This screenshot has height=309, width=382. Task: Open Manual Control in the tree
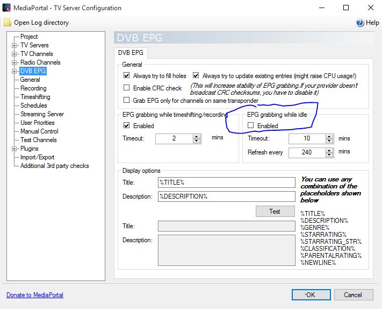pos(39,131)
